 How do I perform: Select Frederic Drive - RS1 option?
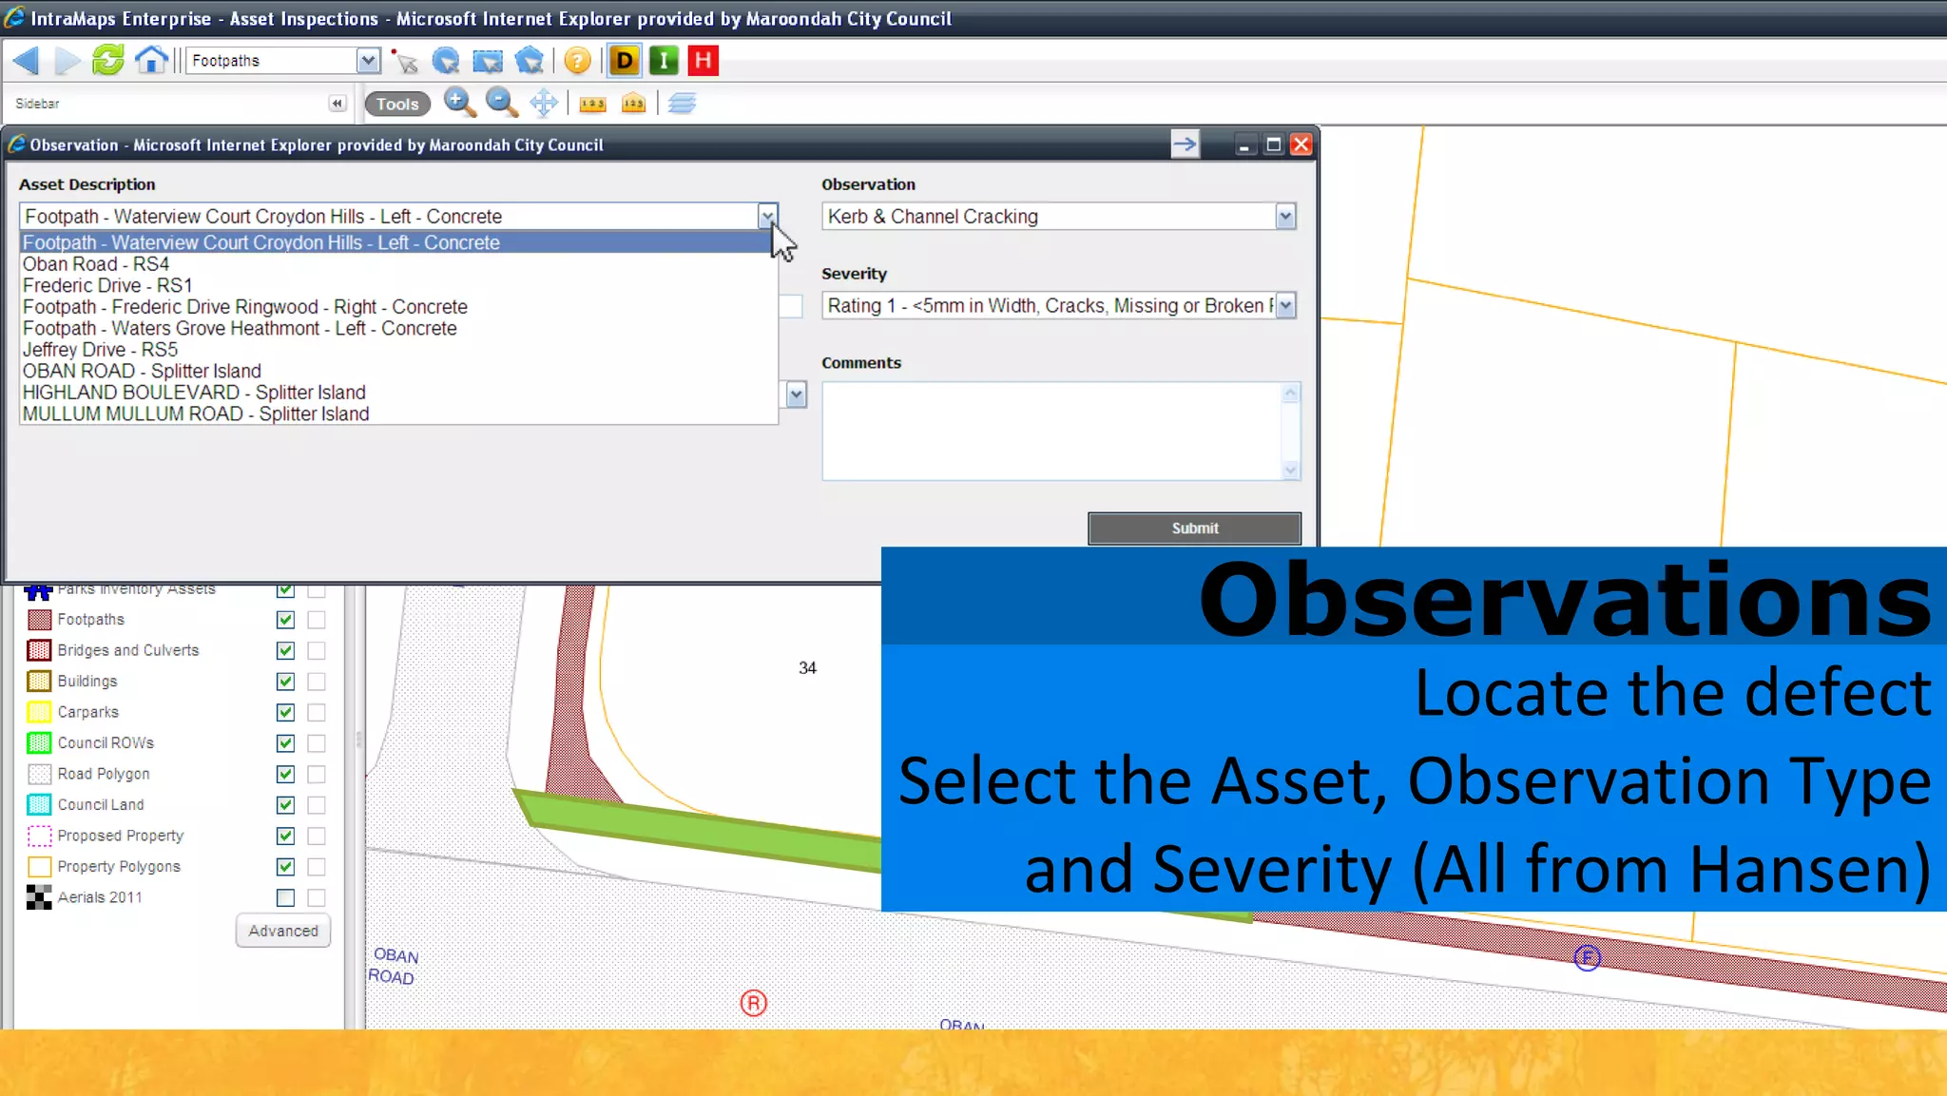pos(398,285)
